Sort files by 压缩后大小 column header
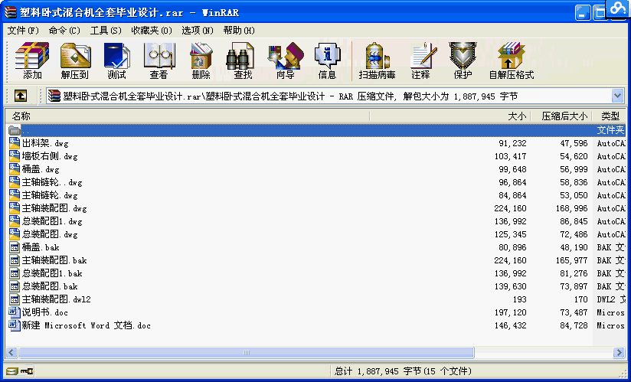 (x=564, y=116)
